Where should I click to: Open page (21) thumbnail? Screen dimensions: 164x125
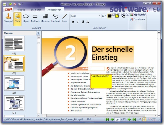(x=14, y=103)
